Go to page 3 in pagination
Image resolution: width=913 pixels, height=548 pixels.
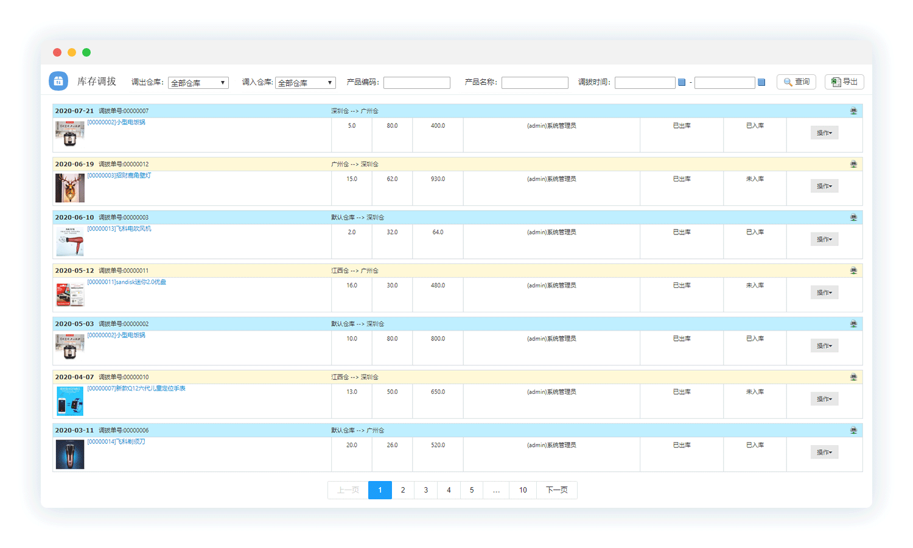425,490
